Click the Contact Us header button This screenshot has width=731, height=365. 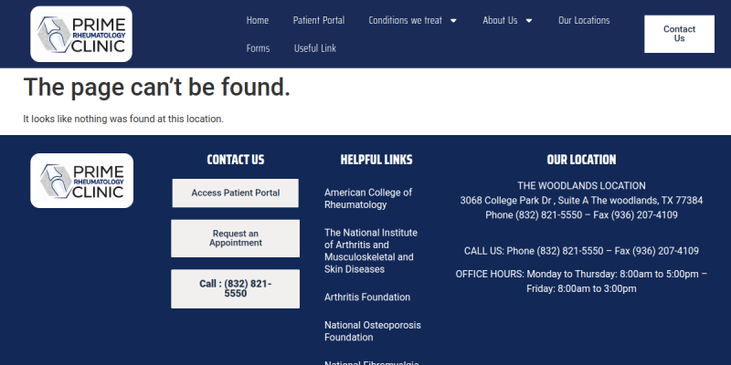pyautogui.click(x=679, y=34)
